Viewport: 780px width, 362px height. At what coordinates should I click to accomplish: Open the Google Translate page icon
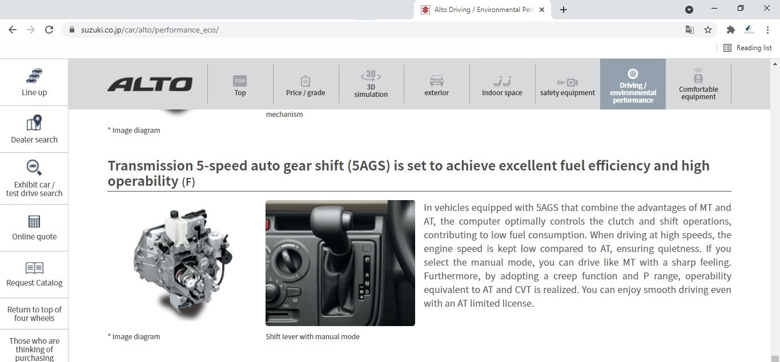[x=690, y=30]
